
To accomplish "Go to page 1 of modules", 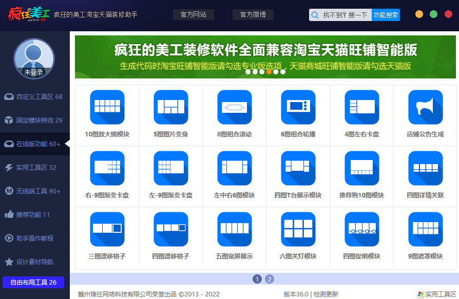I will 257,279.
